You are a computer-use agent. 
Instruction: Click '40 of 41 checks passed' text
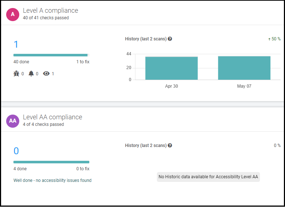(x=46, y=18)
